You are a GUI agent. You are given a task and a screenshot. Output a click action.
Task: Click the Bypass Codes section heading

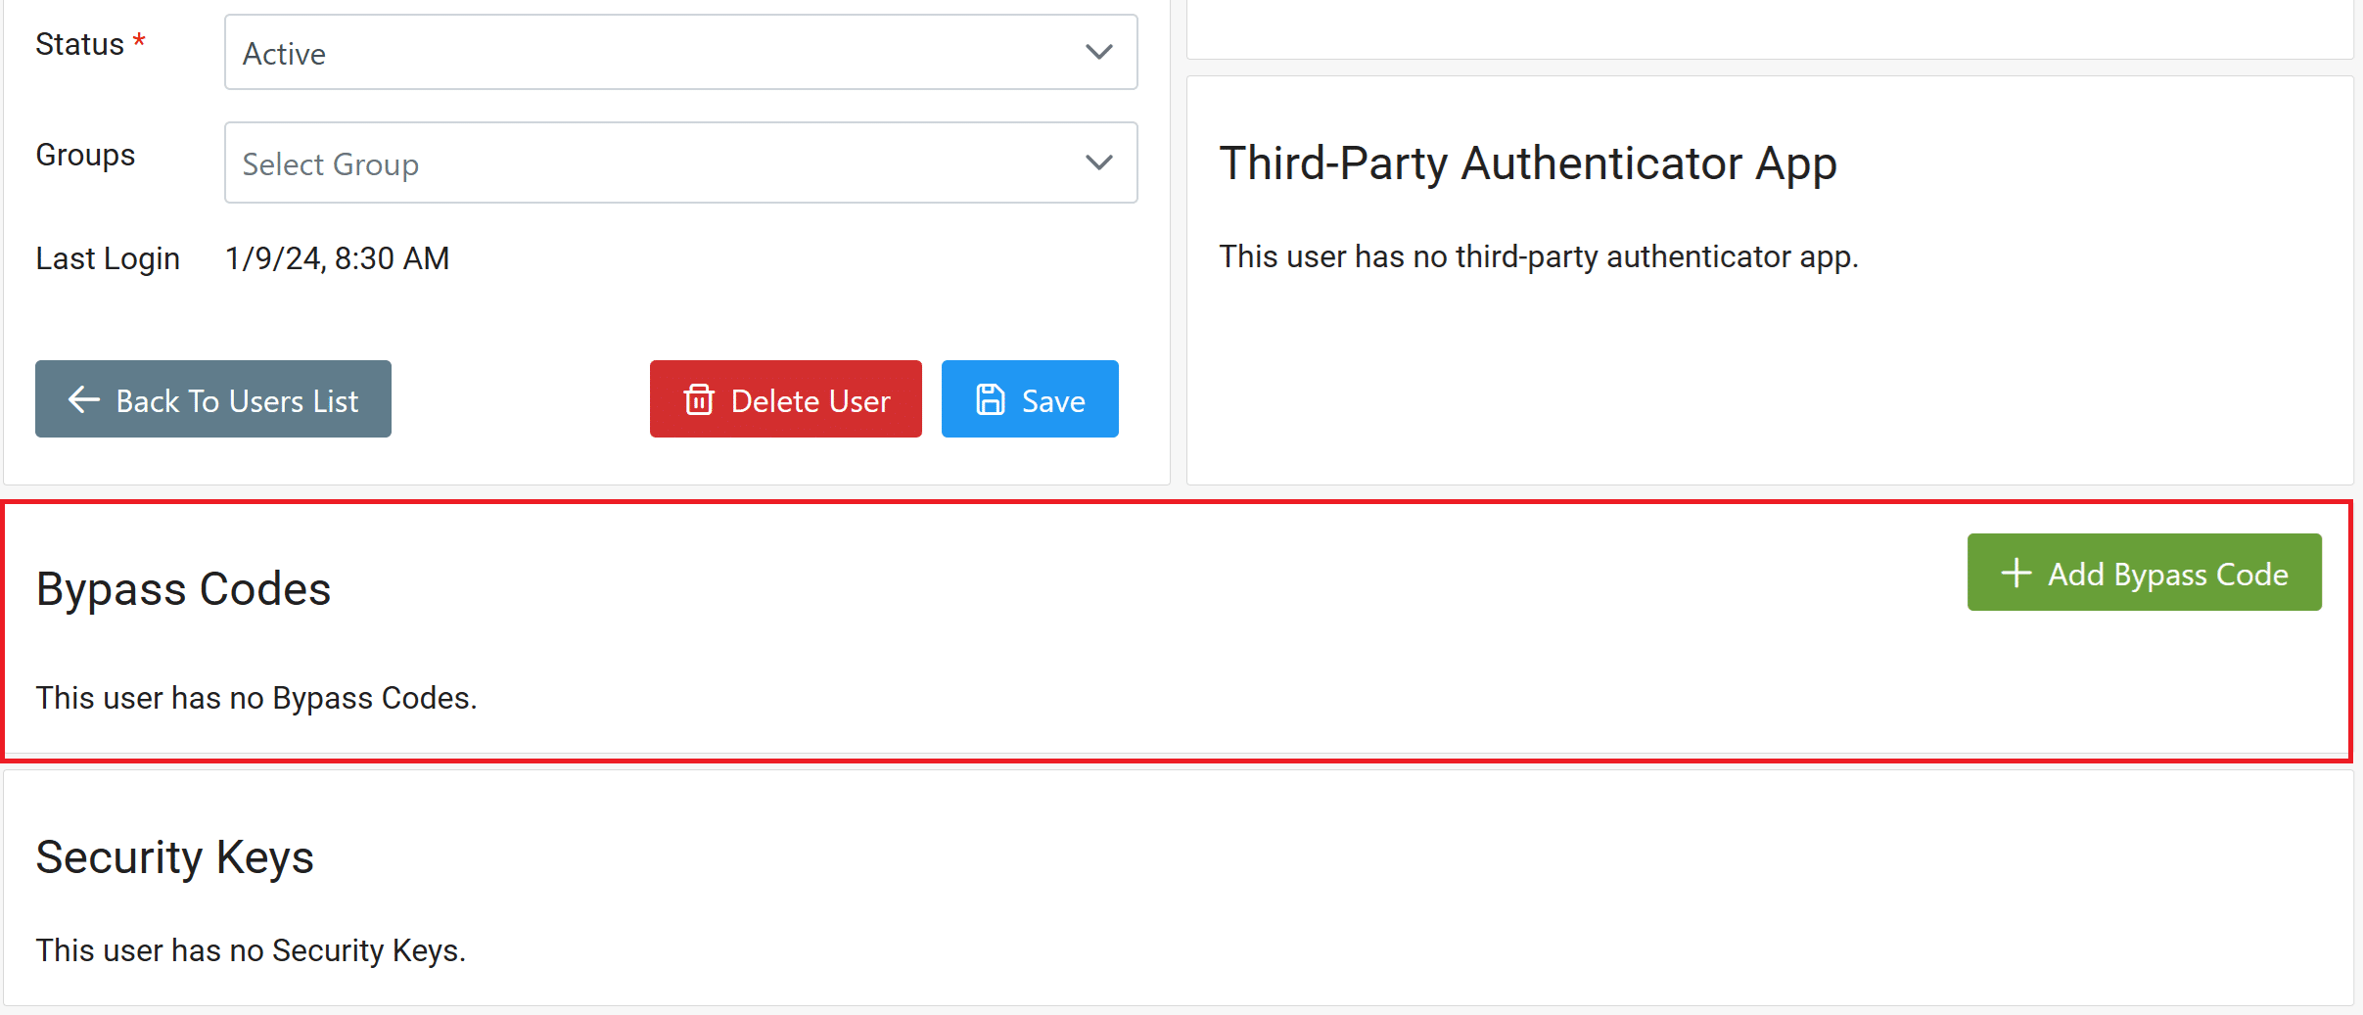(x=184, y=589)
